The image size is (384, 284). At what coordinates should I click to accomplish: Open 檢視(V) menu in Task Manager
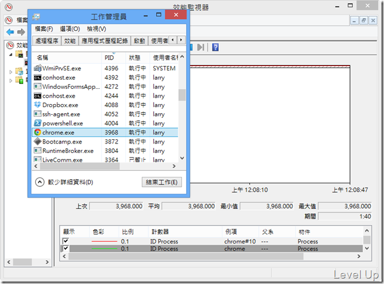tap(97, 29)
